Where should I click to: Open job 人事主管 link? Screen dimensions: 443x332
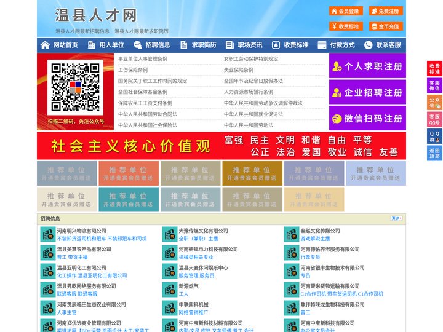coord(66,312)
